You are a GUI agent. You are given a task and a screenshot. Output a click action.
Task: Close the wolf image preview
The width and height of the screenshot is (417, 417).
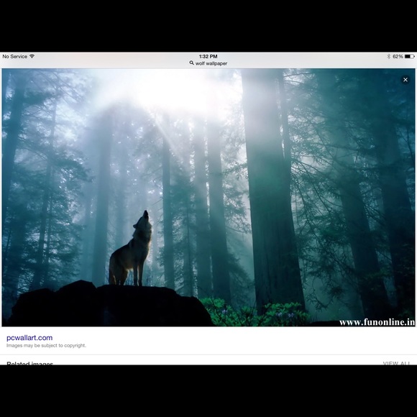tap(405, 80)
